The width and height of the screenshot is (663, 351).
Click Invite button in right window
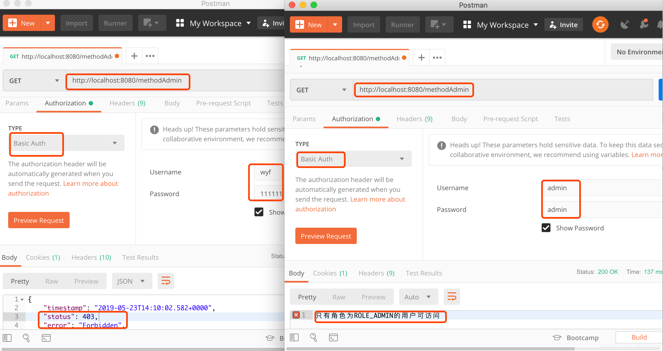(563, 25)
